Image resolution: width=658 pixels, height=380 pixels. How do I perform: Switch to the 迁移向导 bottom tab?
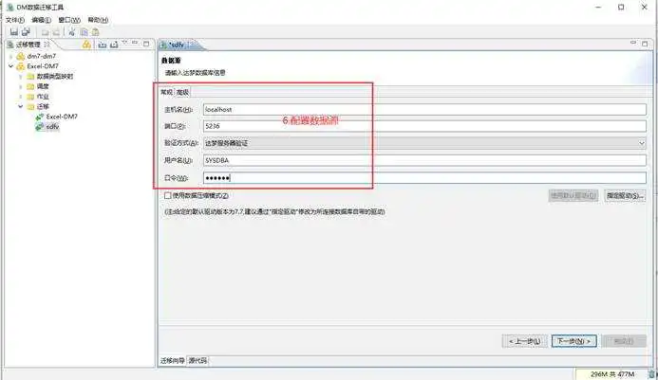(x=172, y=360)
